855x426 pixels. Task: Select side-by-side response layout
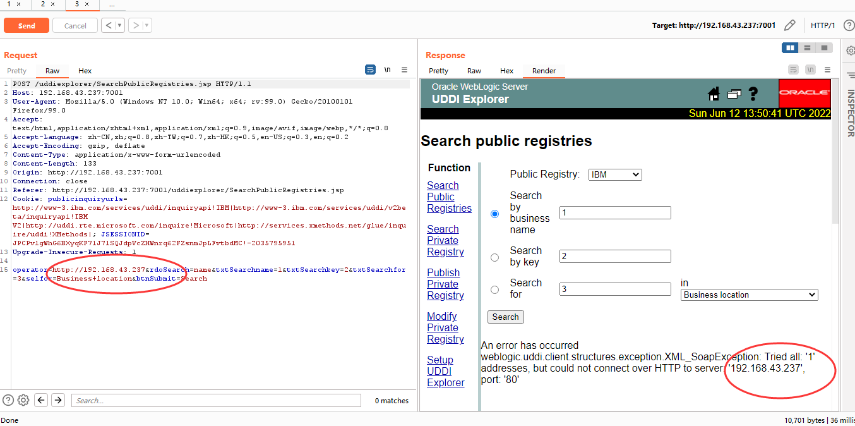(790, 48)
